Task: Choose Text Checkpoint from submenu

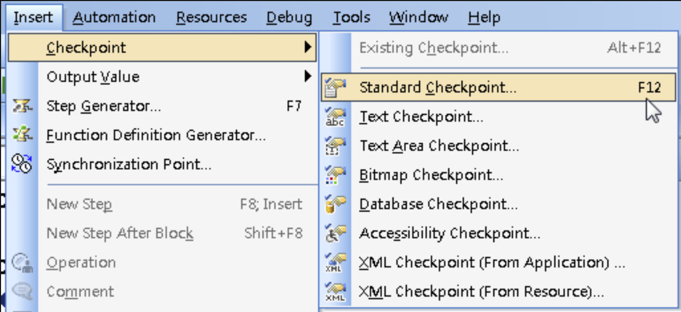Action: coord(421,117)
